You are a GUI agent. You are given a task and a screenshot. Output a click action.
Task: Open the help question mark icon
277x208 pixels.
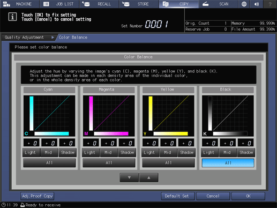pyautogui.click(x=270, y=4)
